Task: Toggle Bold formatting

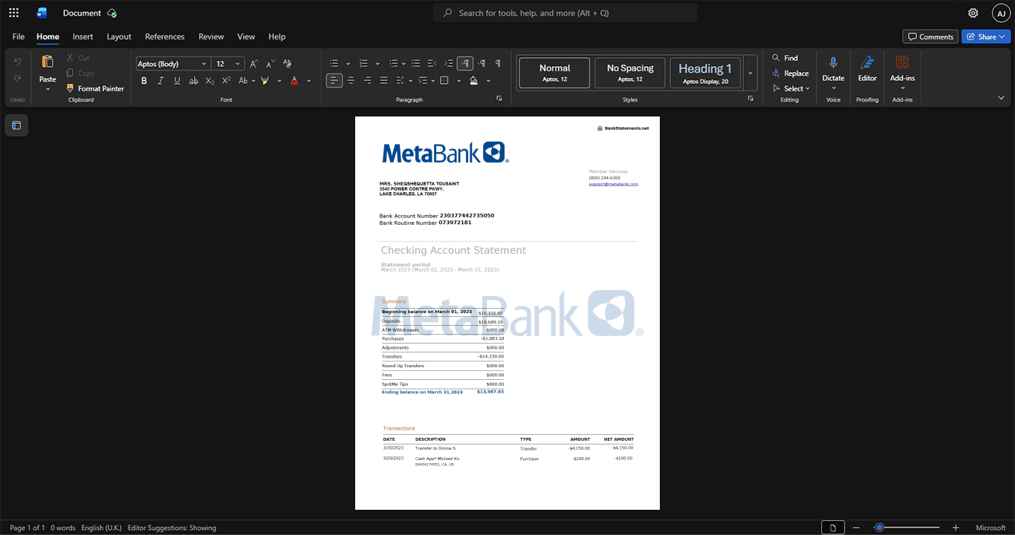Action: [144, 81]
